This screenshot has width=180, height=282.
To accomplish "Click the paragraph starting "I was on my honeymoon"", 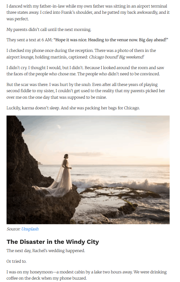I will (x=87, y=275).
